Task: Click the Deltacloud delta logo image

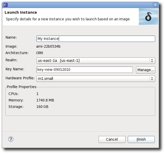Action: click(148, 16)
